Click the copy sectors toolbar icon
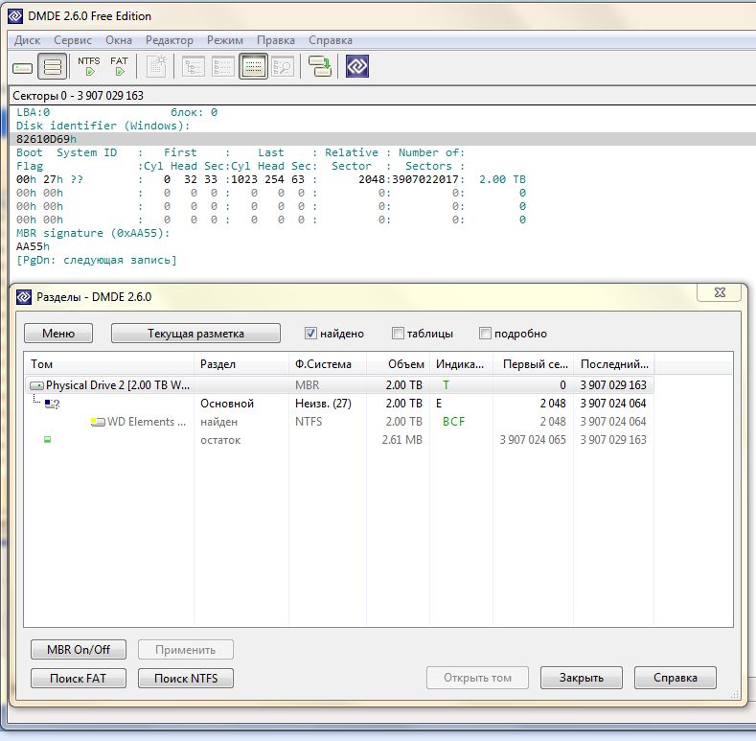756x741 pixels. click(320, 66)
